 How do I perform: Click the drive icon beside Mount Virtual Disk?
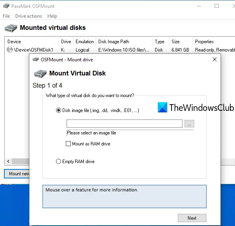(x=40, y=73)
